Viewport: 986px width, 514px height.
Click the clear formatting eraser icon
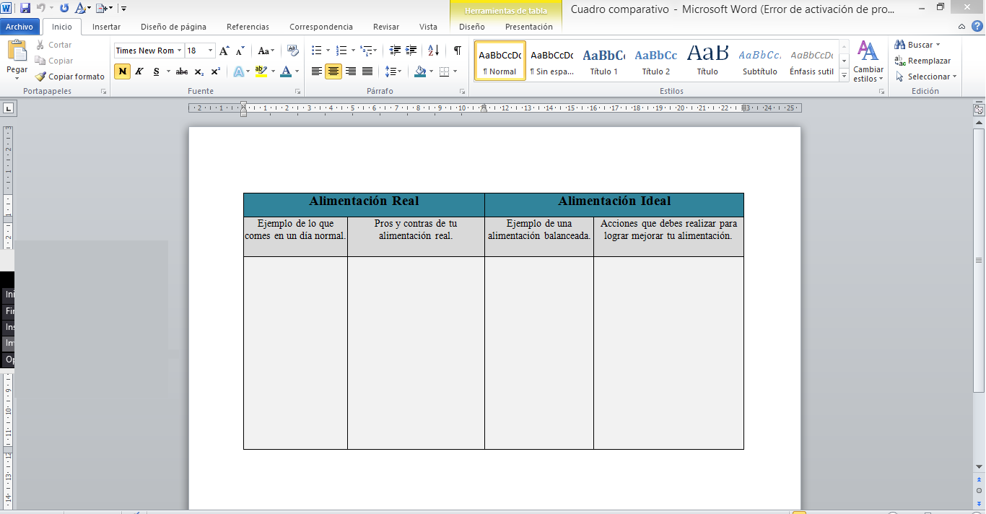point(292,51)
